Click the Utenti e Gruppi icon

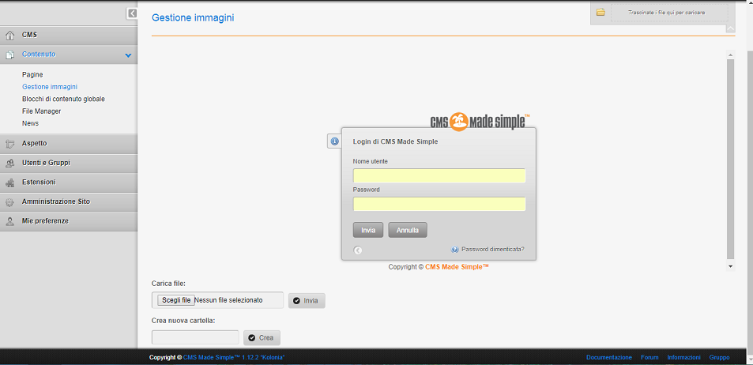tap(9, 163)
